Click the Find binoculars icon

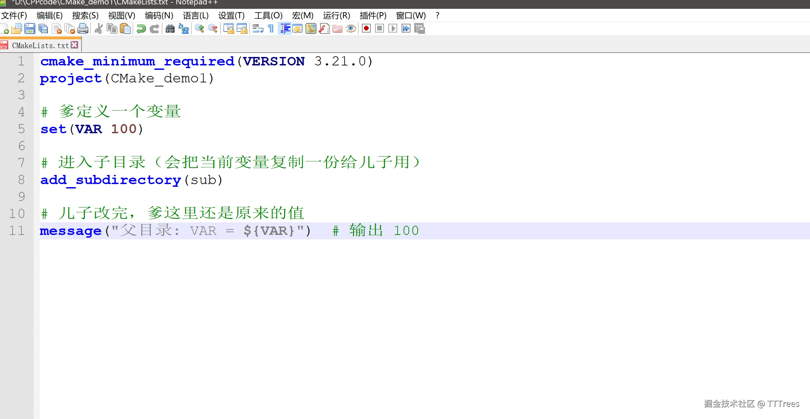170,29
